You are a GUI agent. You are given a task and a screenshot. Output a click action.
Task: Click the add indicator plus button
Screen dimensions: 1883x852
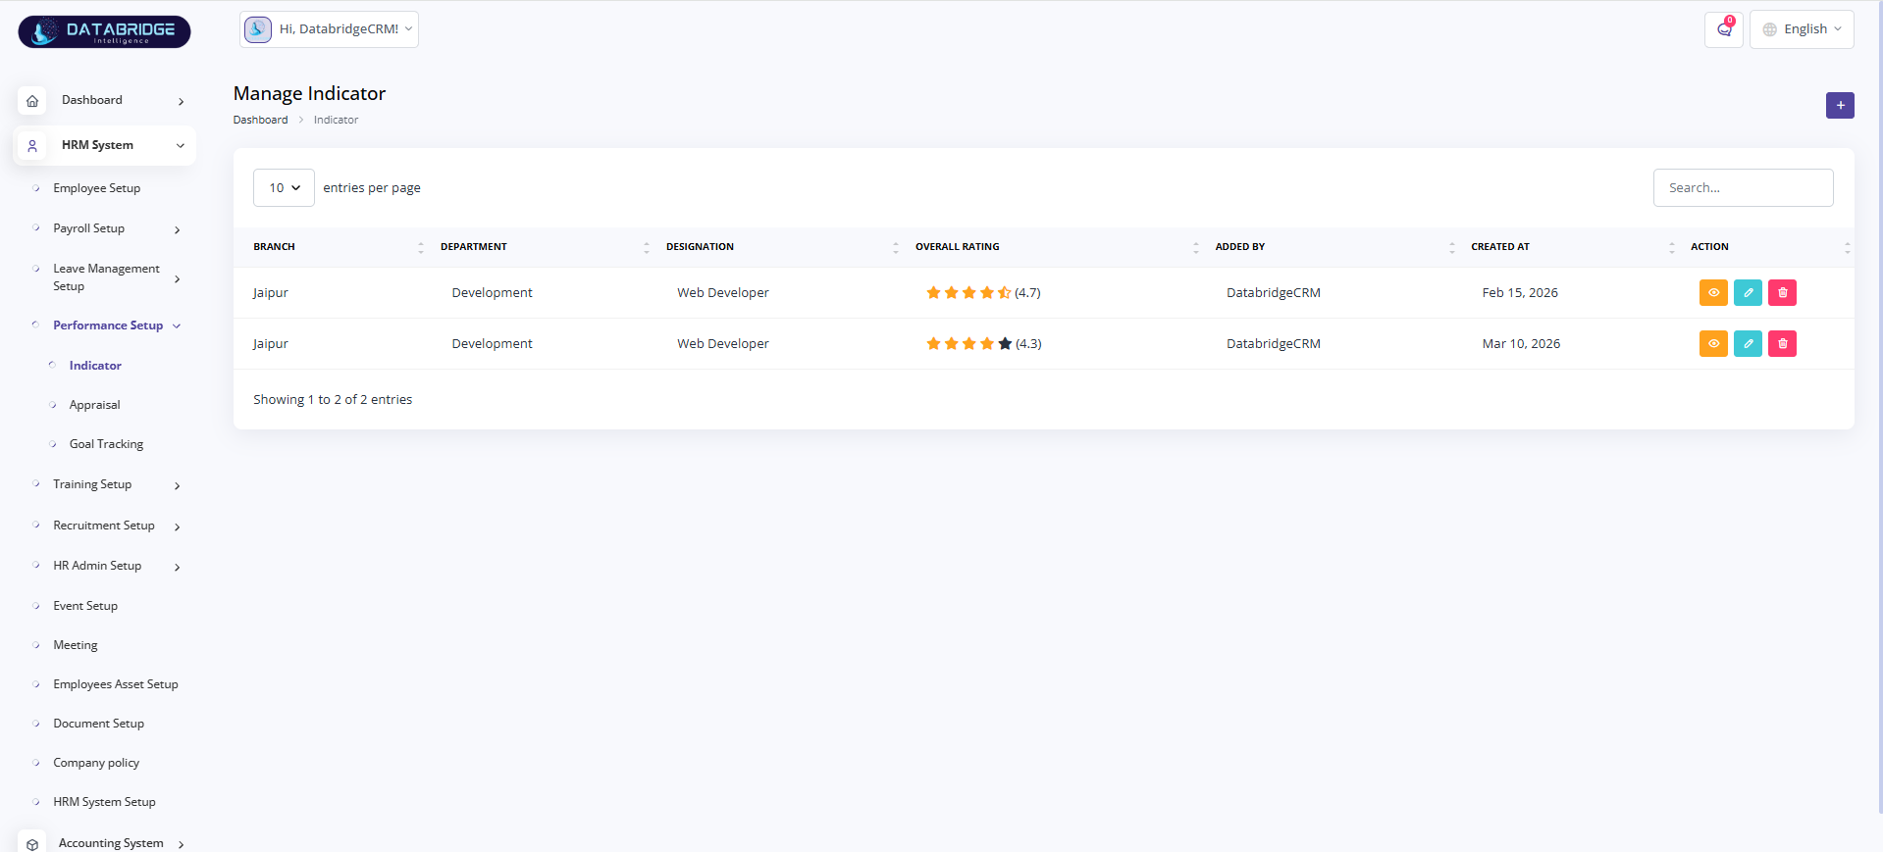tap(1840, 105)
